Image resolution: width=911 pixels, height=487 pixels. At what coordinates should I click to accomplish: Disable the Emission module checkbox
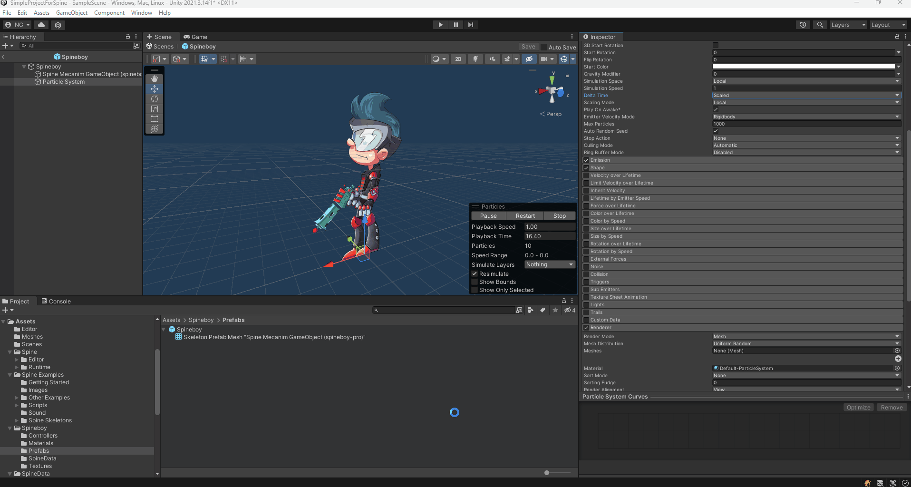point(586,160)
